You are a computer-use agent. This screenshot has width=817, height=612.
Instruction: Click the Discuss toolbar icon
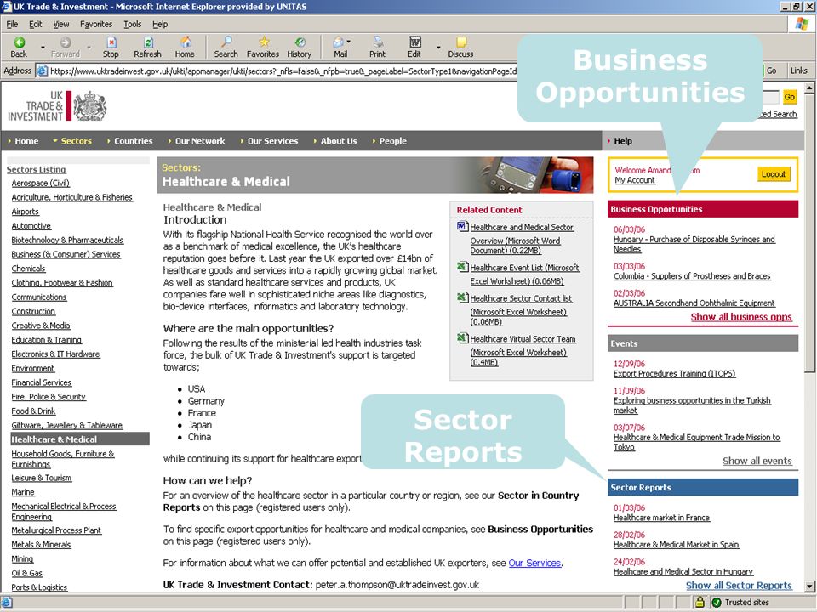click(x=461, y=42)
